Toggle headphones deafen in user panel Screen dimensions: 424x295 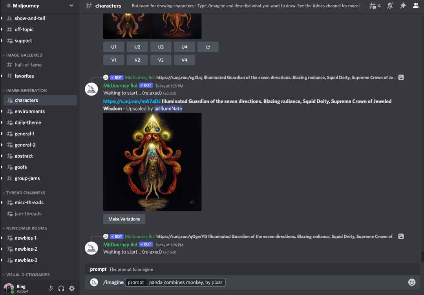tap(61, 288)
